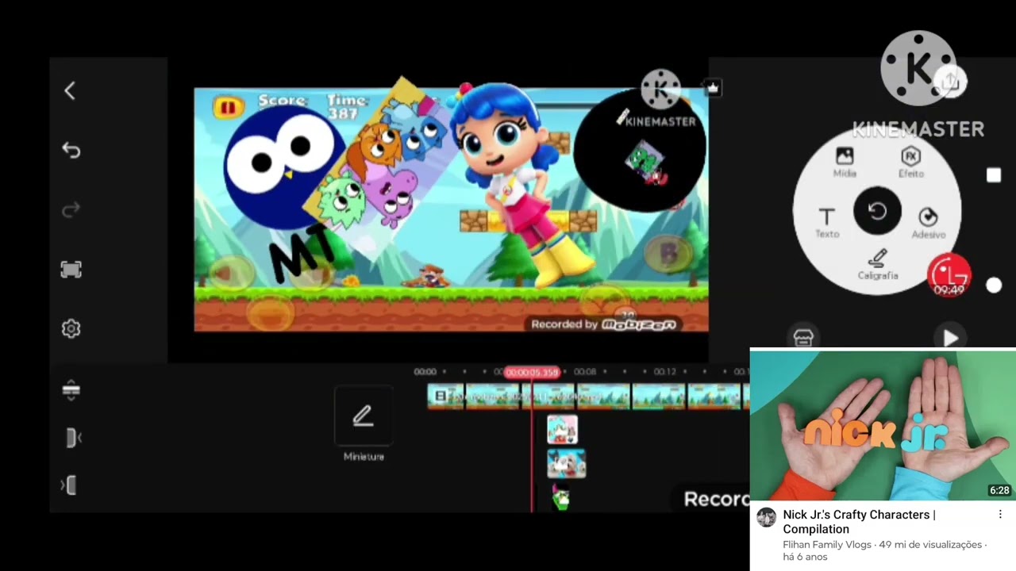Click the 00:12 timeline ruler label
Screen dimensions: 1016x571
click(x=664, y=372)
